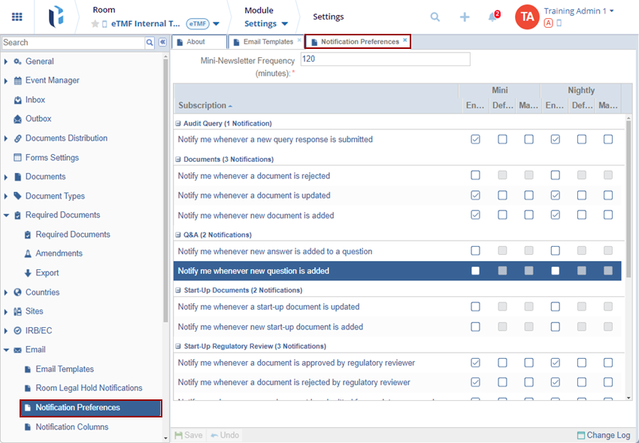
Task: Switch to the Email Templates tab
Action: pos(267,42)
